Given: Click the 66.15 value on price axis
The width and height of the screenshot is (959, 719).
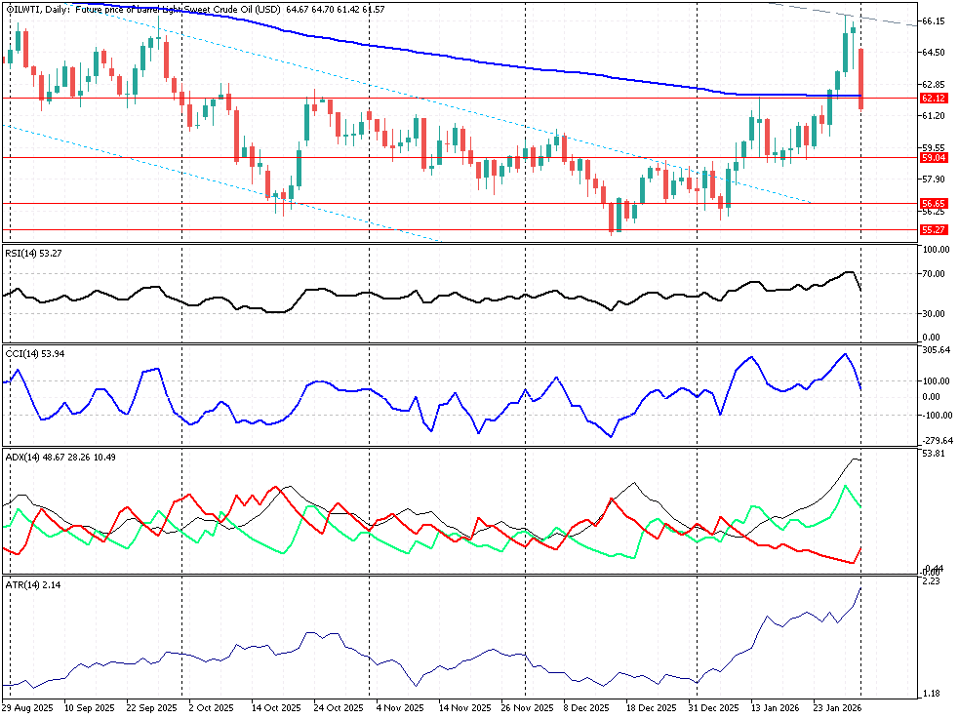Looking at the screenshot, I should pos(933,21).
